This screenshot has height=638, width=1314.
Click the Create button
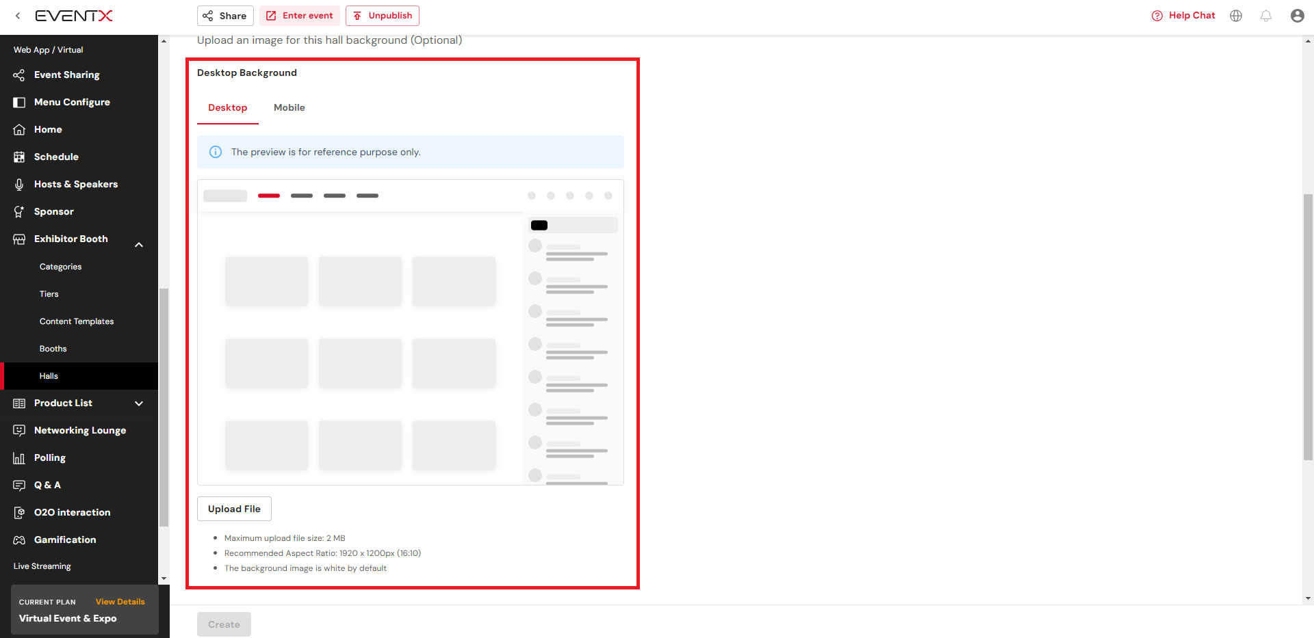click(x=224, y=624)
